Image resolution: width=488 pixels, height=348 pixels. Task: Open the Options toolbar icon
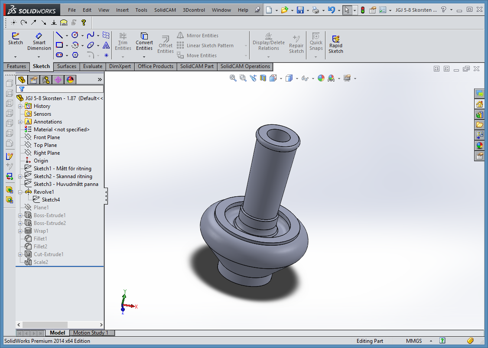(x=383, y=10)
